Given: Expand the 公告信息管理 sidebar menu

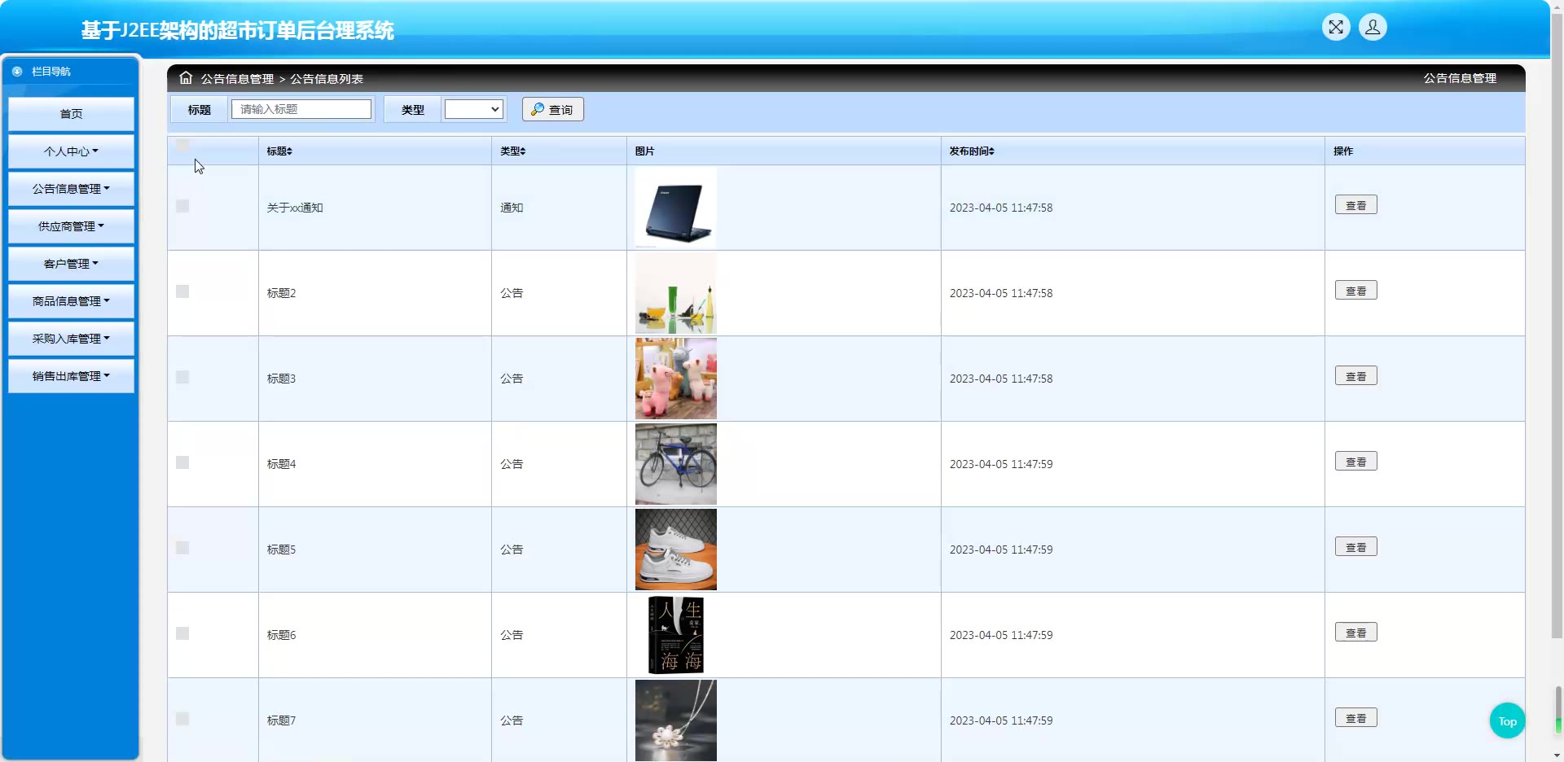Looking at the screenshot, I should pyautogui.click(x=71, y=189).
